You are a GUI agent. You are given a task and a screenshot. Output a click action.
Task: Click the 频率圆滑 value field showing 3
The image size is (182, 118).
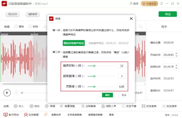click(122, 76)
